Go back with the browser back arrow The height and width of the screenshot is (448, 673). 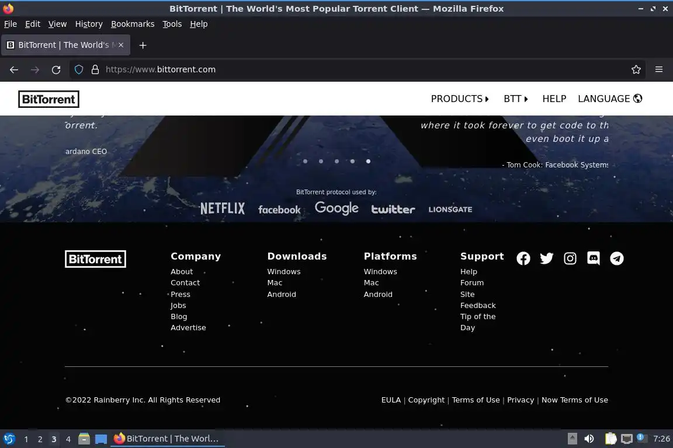point(14,69)
